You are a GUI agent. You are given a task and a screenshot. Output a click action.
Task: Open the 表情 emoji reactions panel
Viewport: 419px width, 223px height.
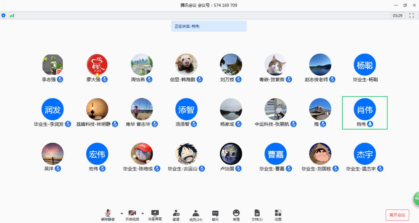point(236,215)
